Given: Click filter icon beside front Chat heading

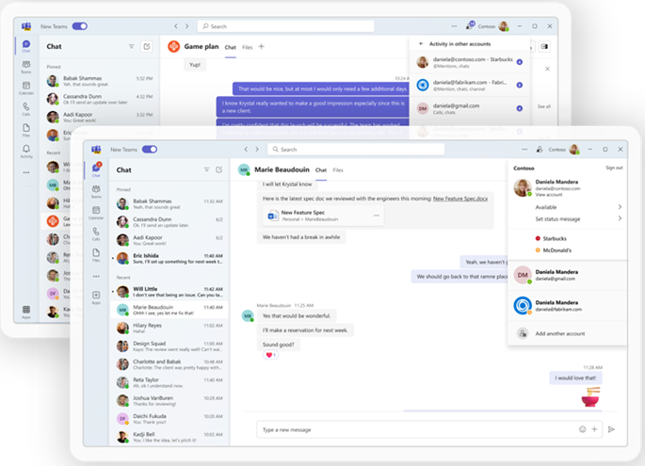Looking at the screenshot, I should pos(206,169).
